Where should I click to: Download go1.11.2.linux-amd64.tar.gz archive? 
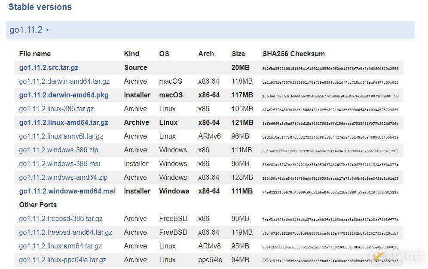pyautogui.click(x=64, y=123)
